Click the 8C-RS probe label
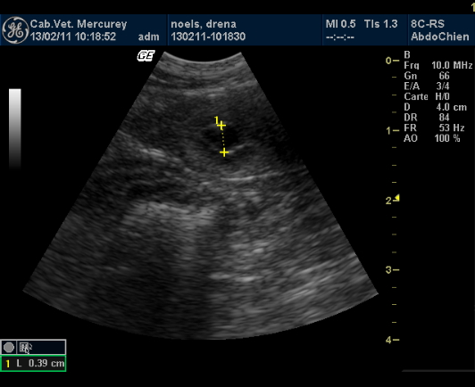Screen dimensions: 475x387 click(428, 24)
